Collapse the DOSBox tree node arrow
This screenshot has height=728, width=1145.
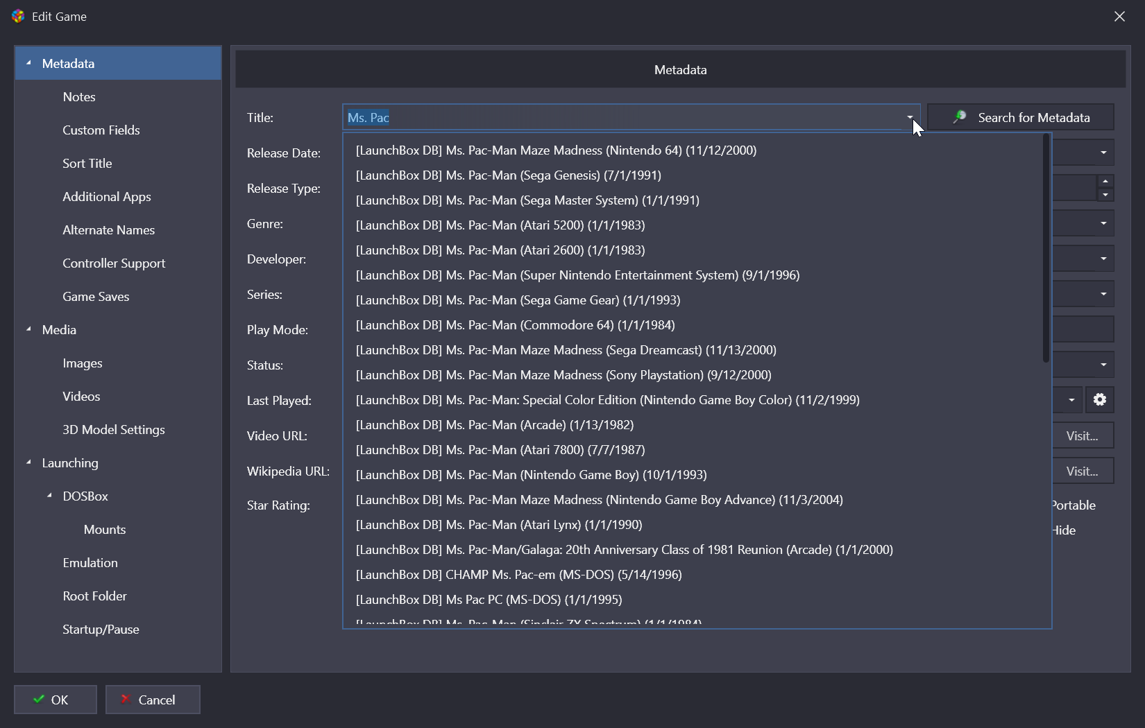point(49,496)
